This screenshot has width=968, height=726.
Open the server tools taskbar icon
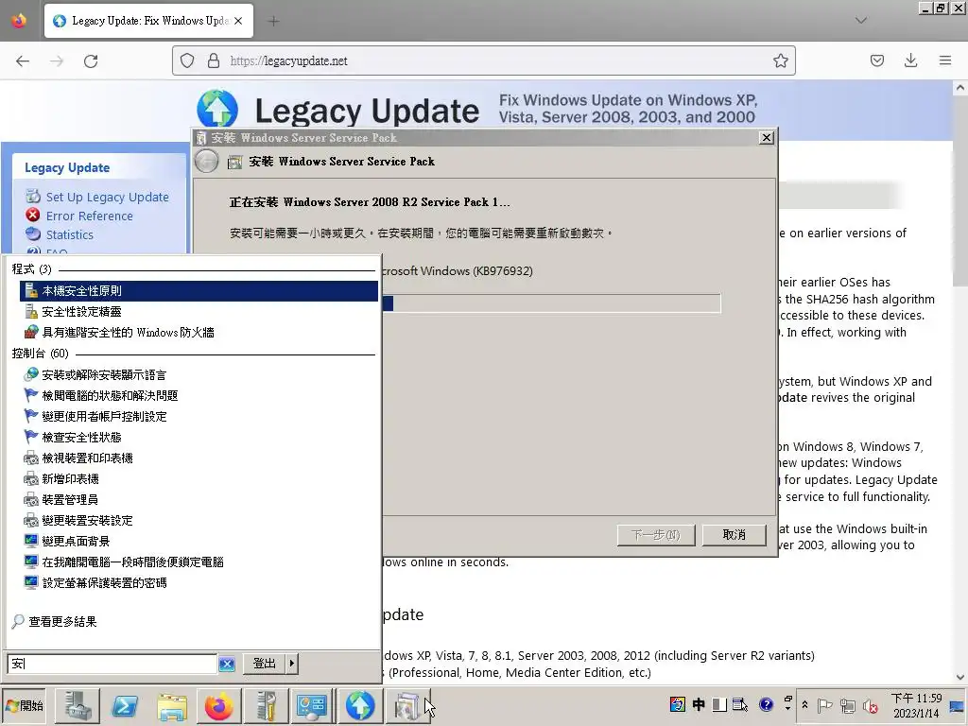pyautogui.click(x=266, y=705)
